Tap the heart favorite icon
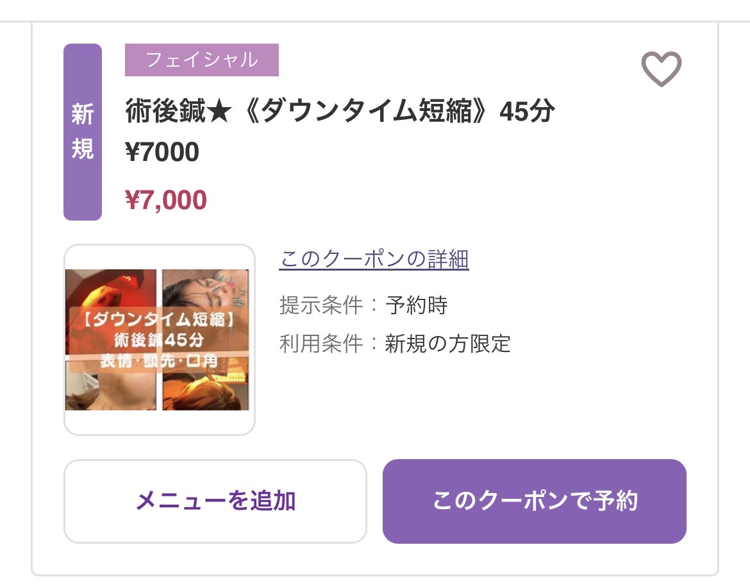The width and height of the screenshot is (750, 588). click(661, 68)
